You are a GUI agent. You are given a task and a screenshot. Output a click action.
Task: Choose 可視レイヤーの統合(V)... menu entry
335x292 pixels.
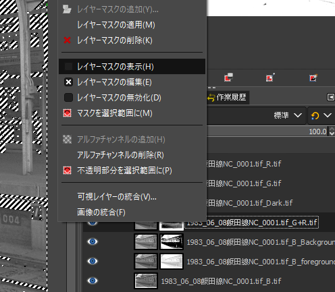[x=132, y=197]
